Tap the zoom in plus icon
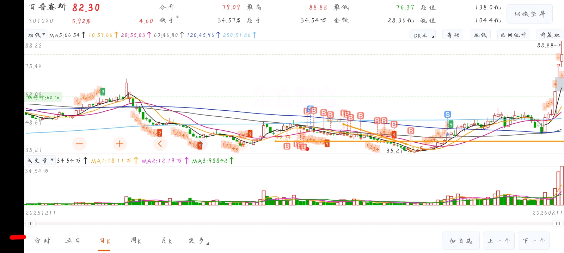The height and width of the screenshot is (253, 564). [x=119, y=144]
